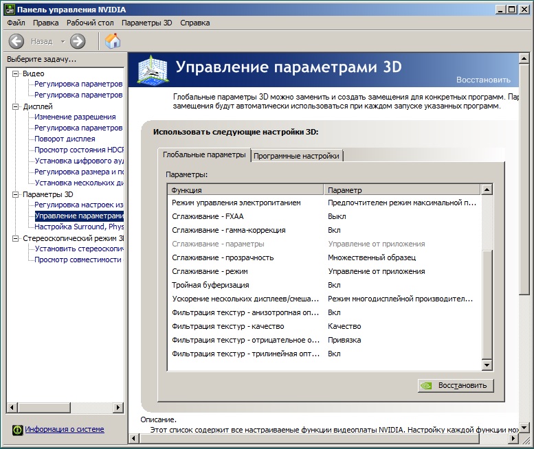This screenshot has width=534, height=449.
Task: Select Управление параметрами 3D item
Action: [79, 216]
